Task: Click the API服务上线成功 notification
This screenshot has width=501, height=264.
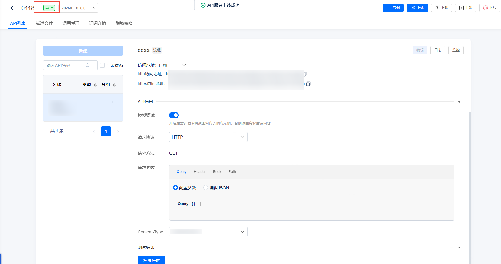Action: click(220, 5)
